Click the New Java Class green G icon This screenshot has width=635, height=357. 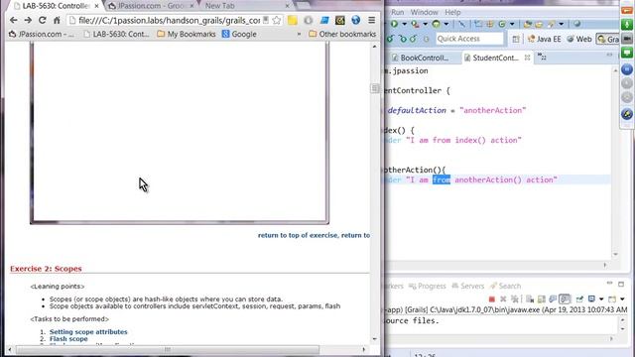coord(502,24)
